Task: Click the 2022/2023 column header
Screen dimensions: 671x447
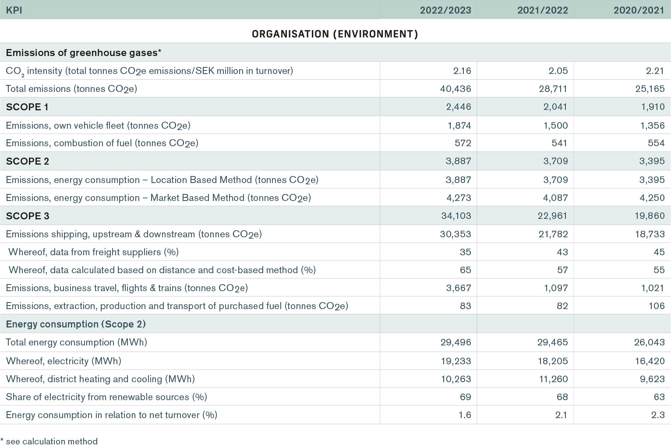Action: pos(445,10)
